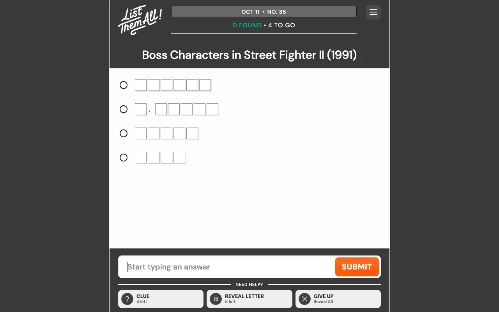The height and width of the screenshot is (312, 499).
Task: Click the single letter box before the period
Action: coord(141,109)
